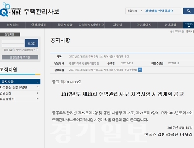Go to 민원신청 page
The width and height of the screenshot is (194, 148).
(6, 93)
